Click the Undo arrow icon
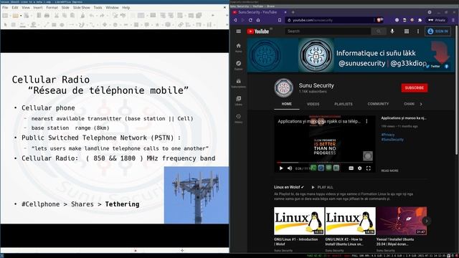This screenshot has width=459, height=258. coord(92,16)
